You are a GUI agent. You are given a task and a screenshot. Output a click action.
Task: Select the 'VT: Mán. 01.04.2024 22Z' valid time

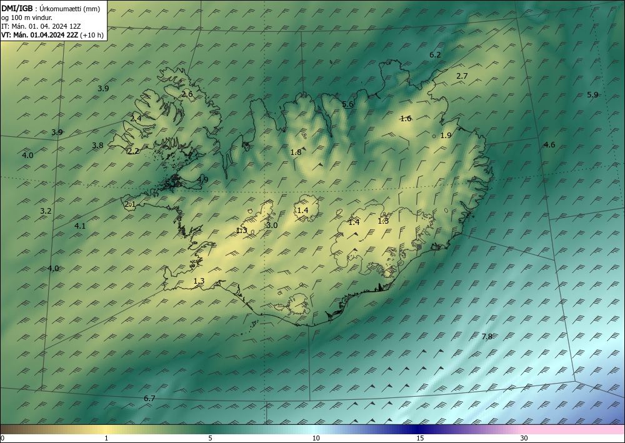[40, 35]
